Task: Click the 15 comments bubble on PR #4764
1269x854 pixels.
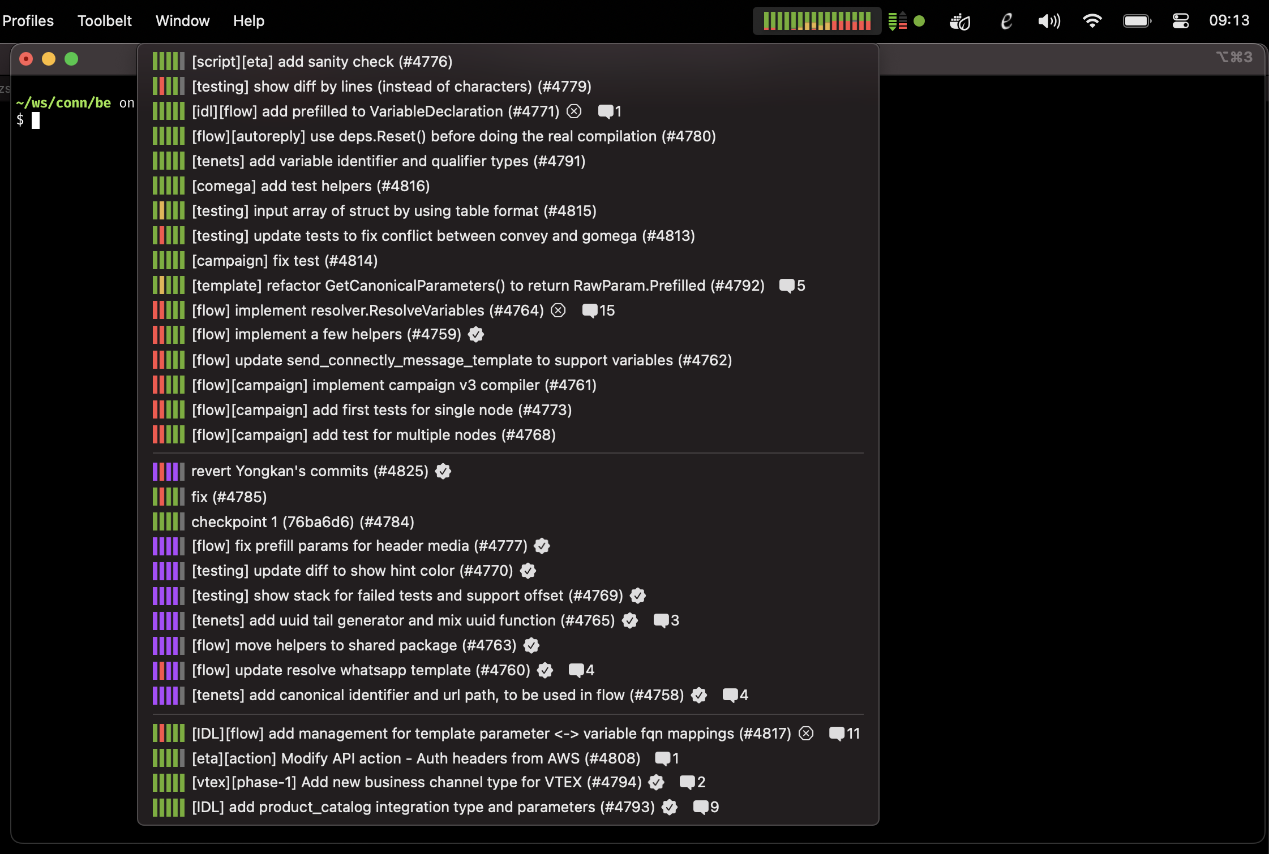Action: point(598,310)
